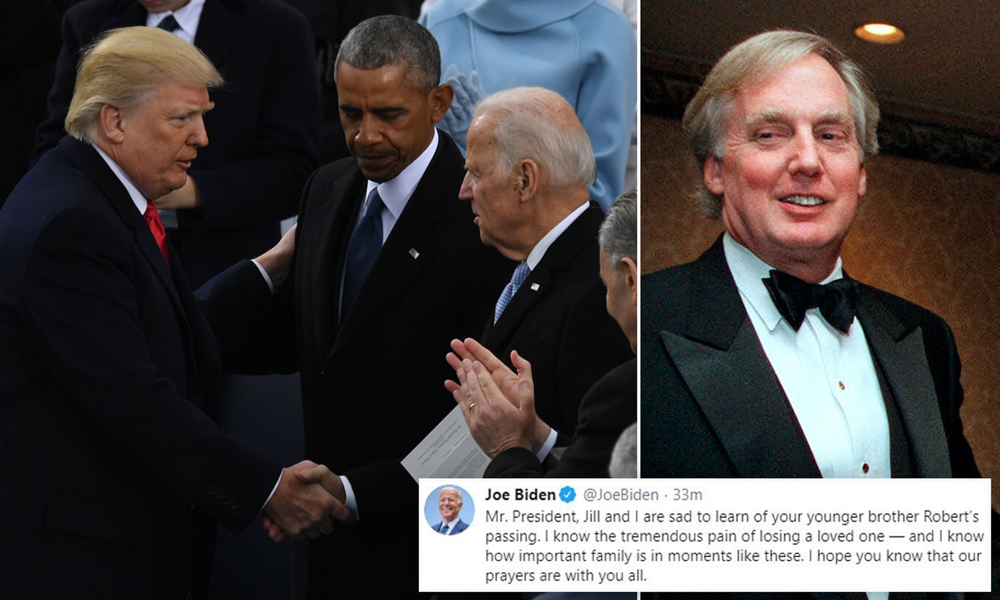Click the flag lapel pin beside navy tie
The image size is (1000, 600).
[x=414, y=253]
